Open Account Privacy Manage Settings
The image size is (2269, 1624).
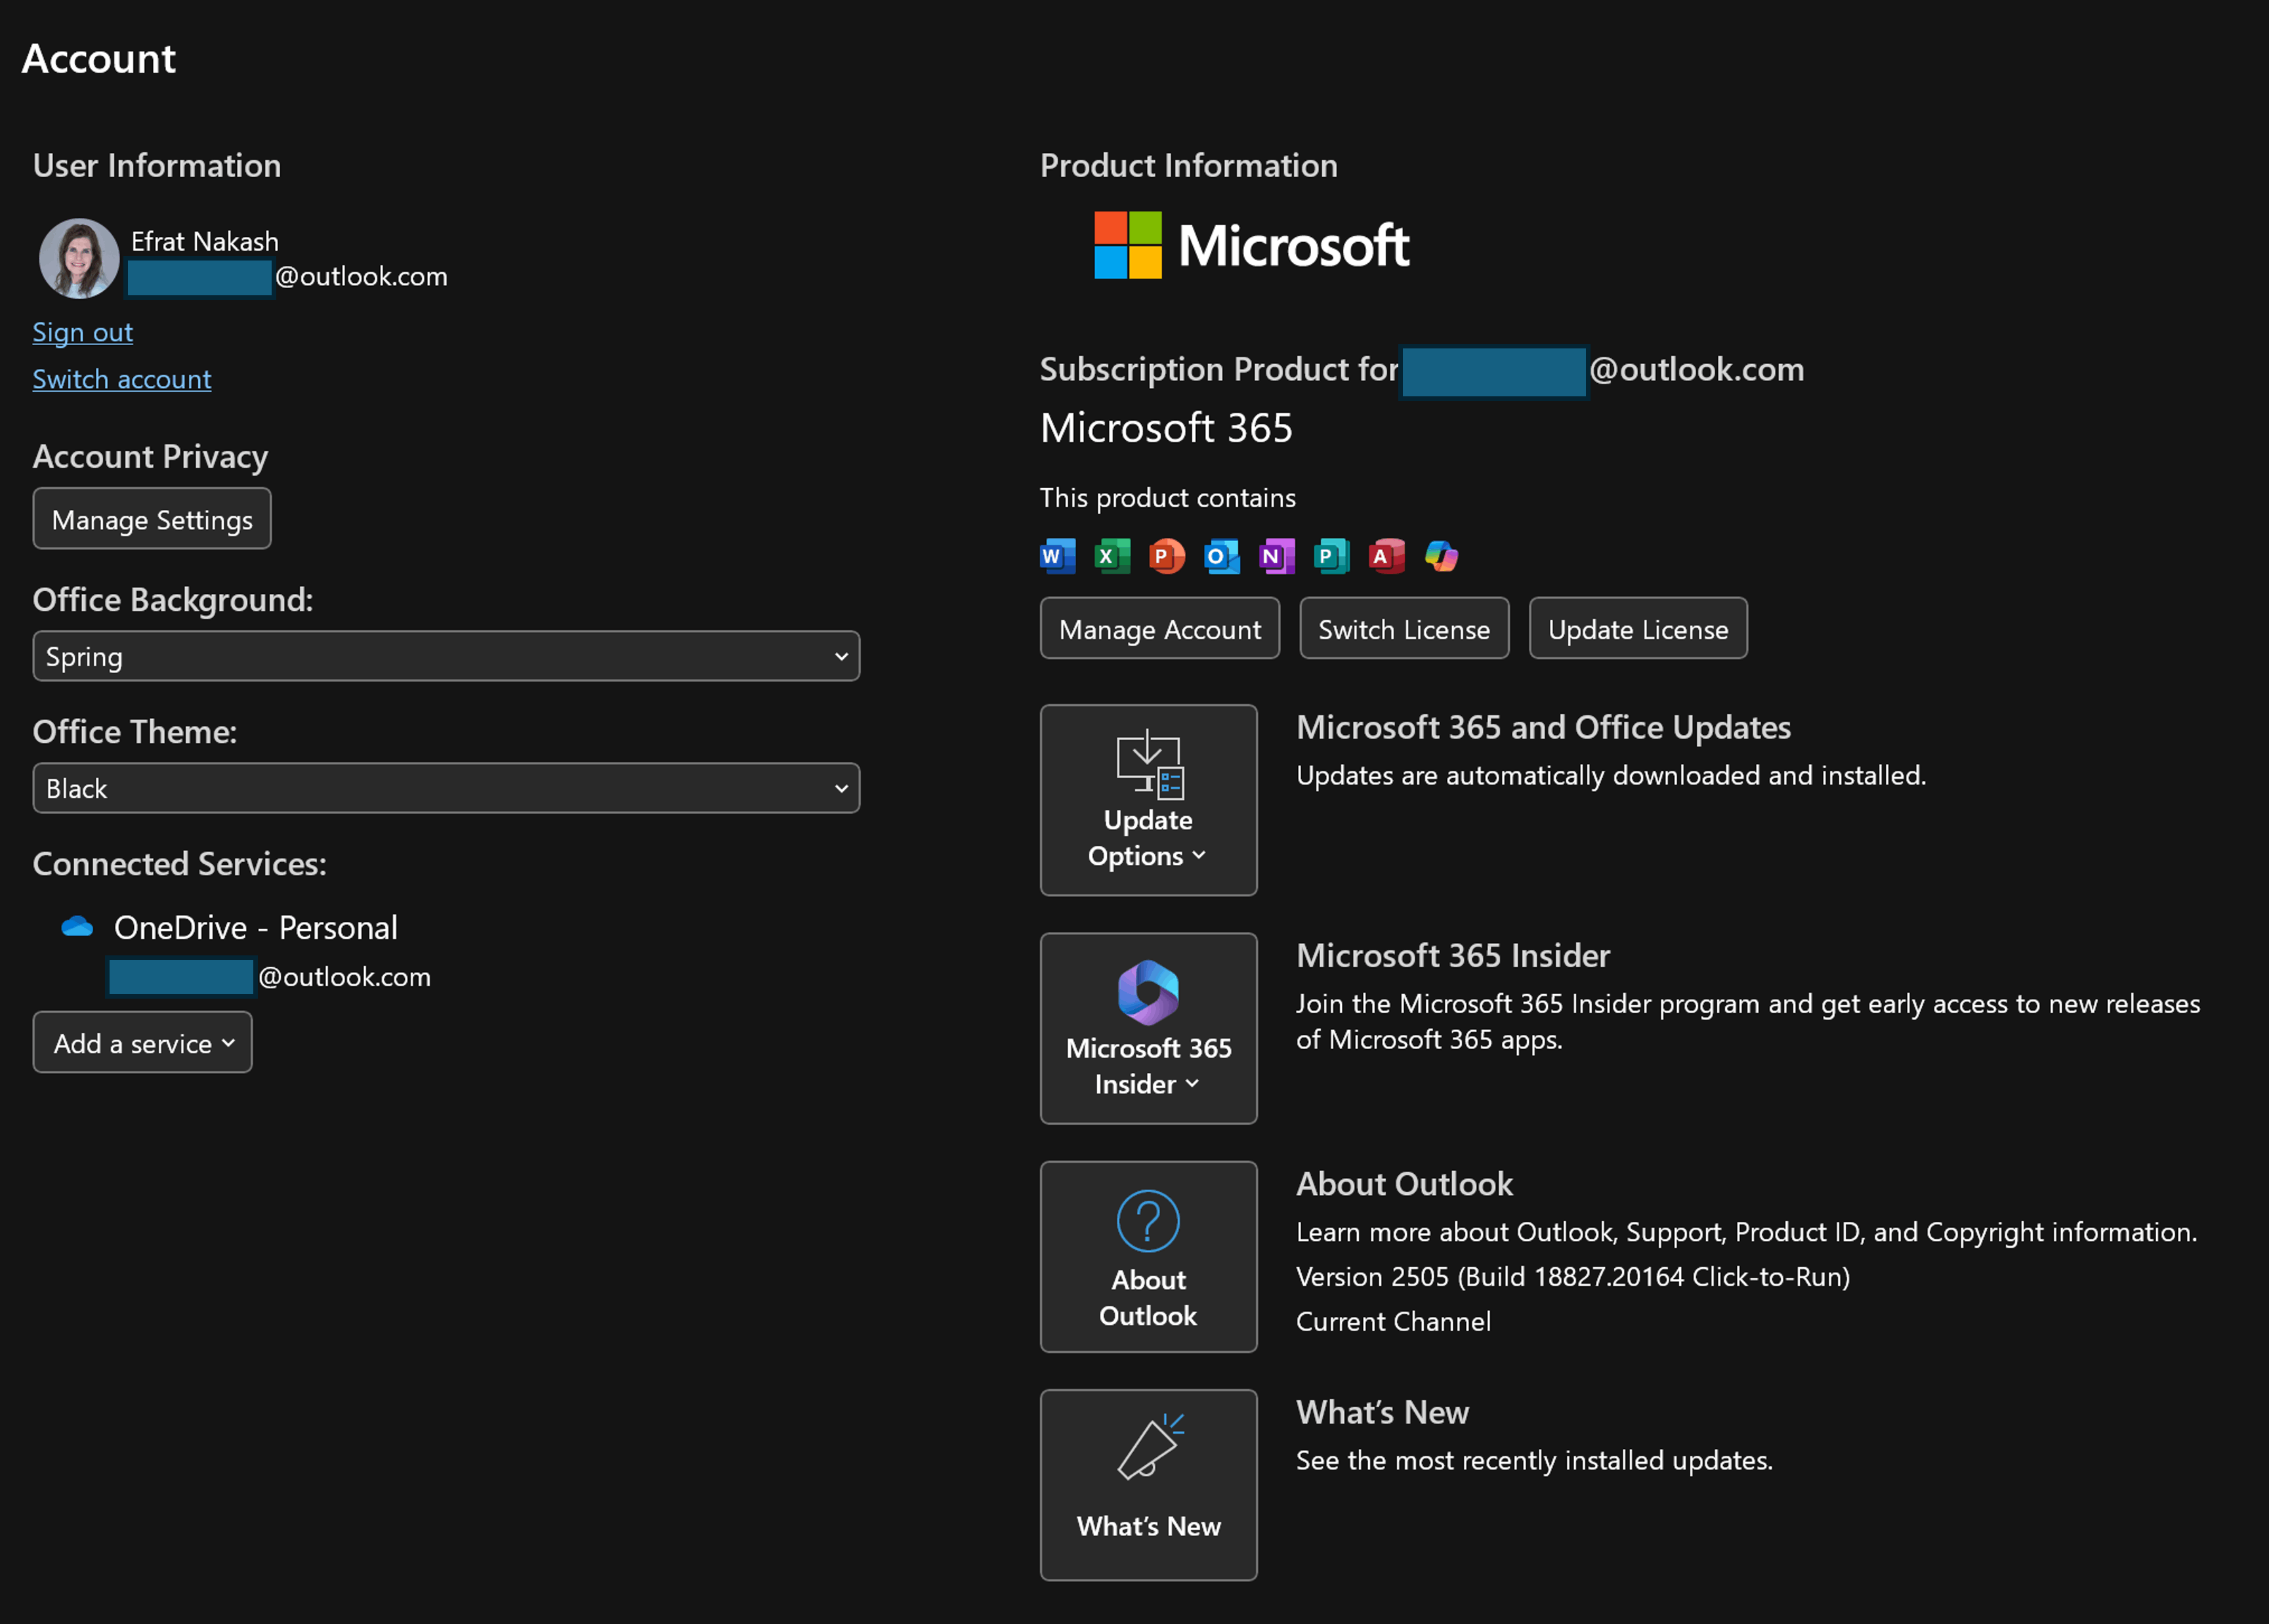coord(151,518)
